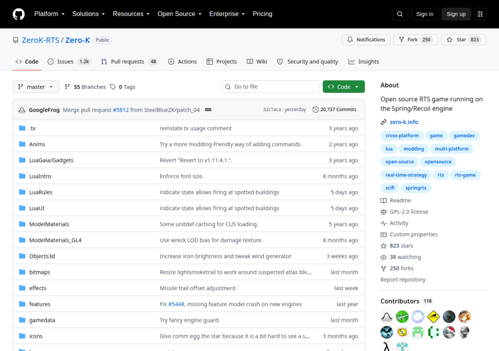Select the springrts topic tag
Image resolution: width=499 pixels, height=351 pixels.
416,188
